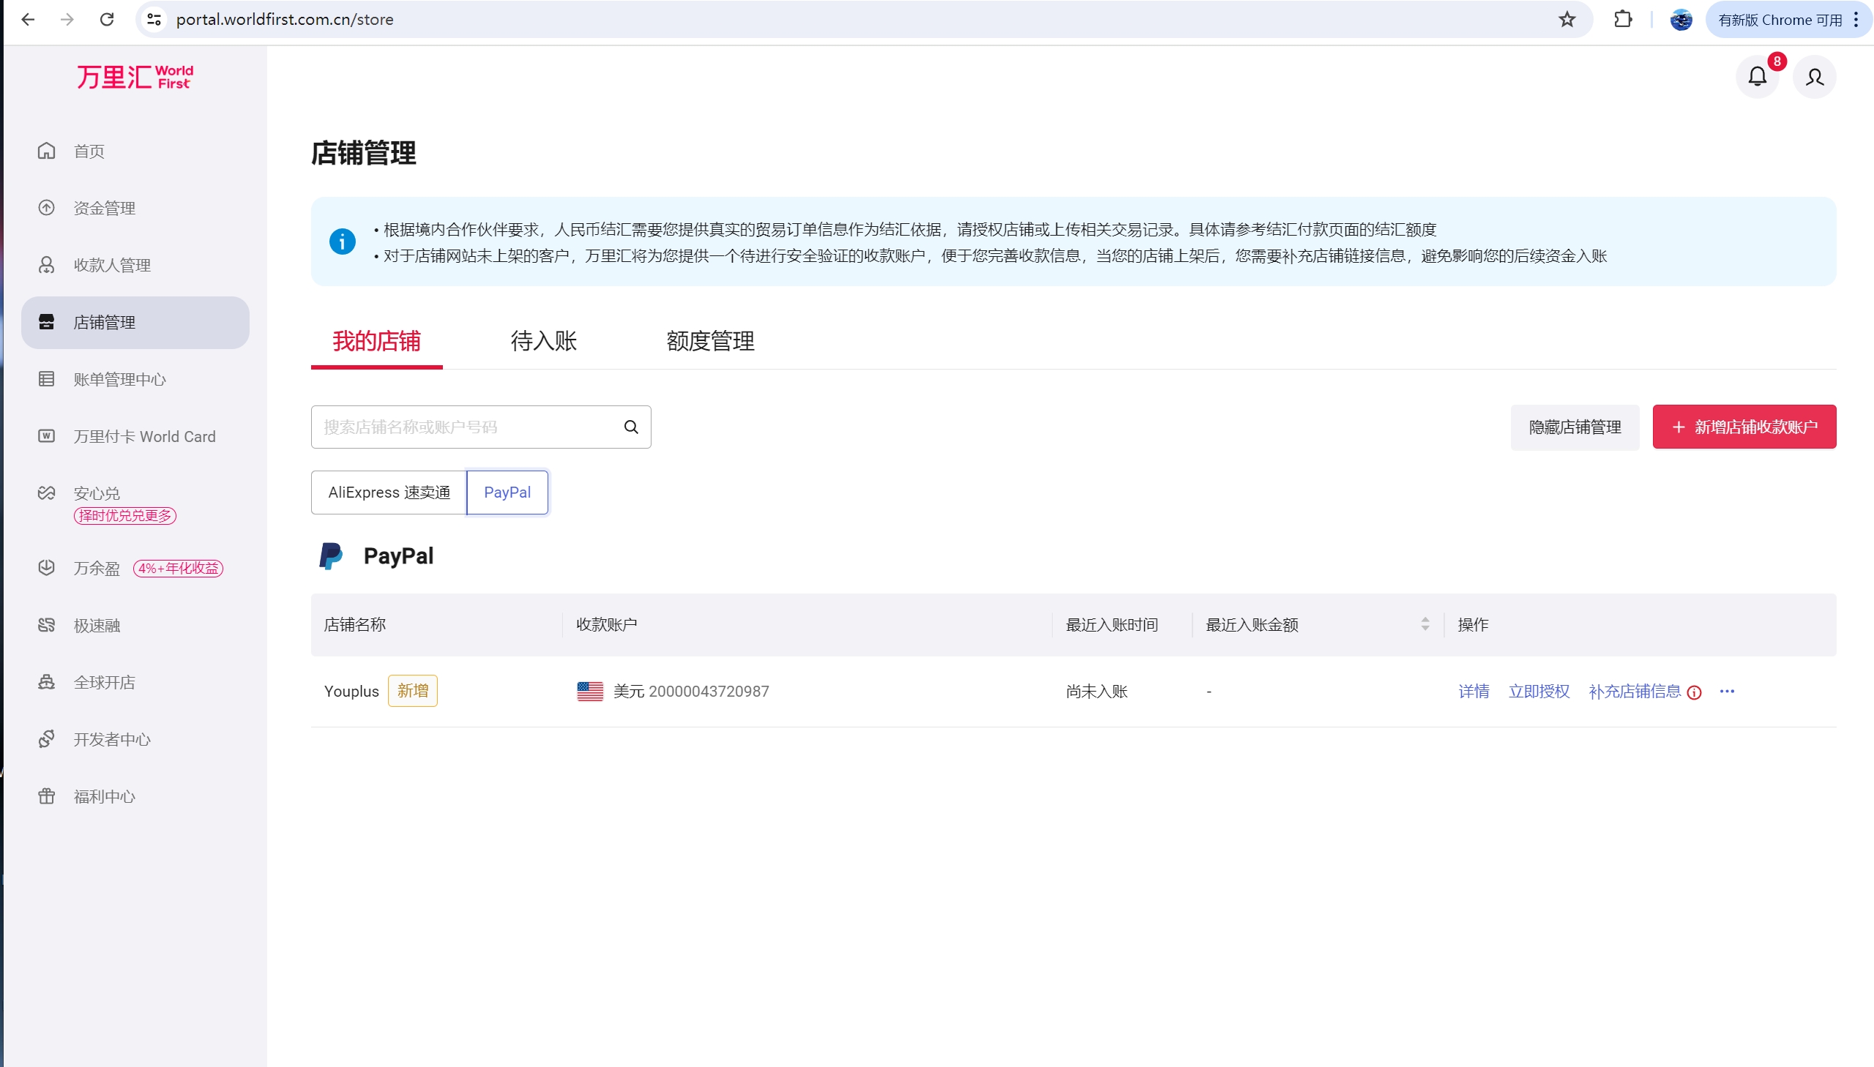Sort by 最近入账金额 column arrows
The image size is (1874, 1067).
pyautogui.click(x=1425, y=624)
